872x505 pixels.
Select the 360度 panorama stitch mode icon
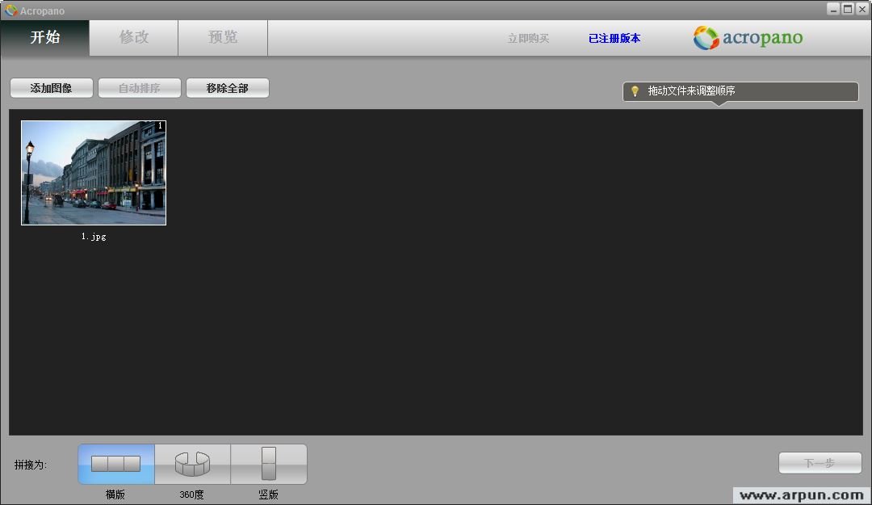191,464
